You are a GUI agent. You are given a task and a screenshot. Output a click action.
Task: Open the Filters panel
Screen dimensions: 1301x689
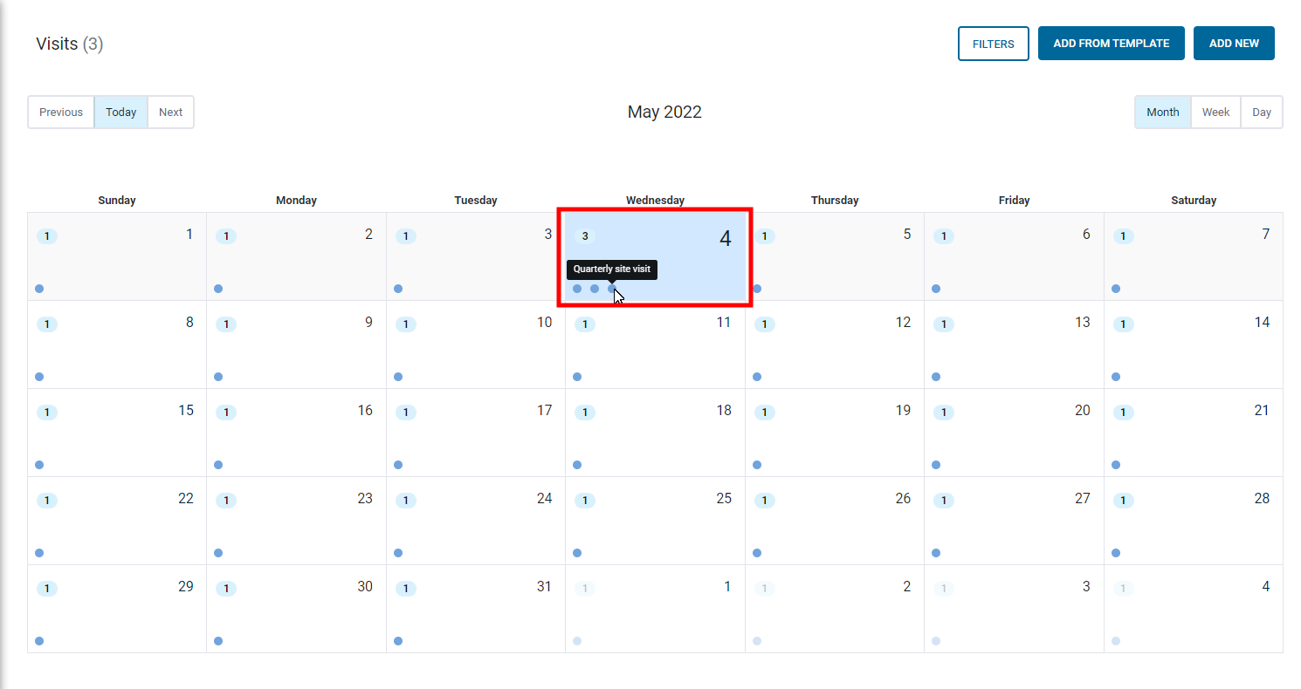994,44
